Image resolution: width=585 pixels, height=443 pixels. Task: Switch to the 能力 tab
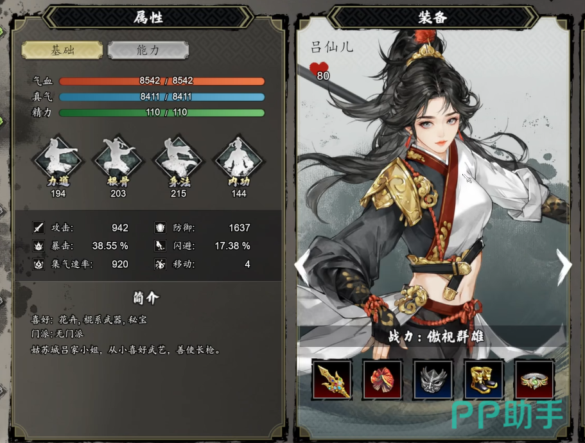[x=148, y=50]
